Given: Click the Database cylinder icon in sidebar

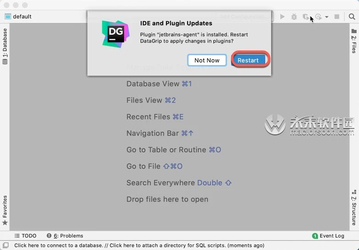Looking at the screenshot, I should 5,62.
